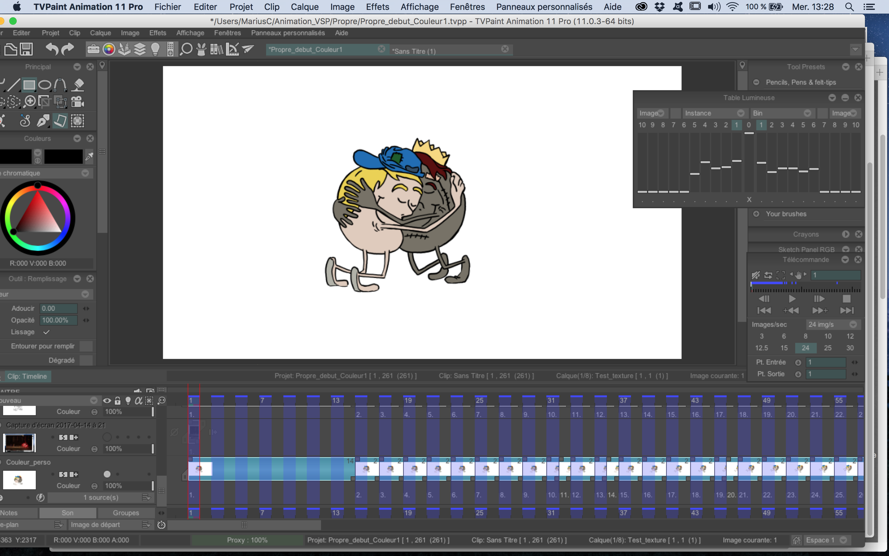889x556 pixels.
Task: Enable Dégradé checkbox
Action: point(86,360)
